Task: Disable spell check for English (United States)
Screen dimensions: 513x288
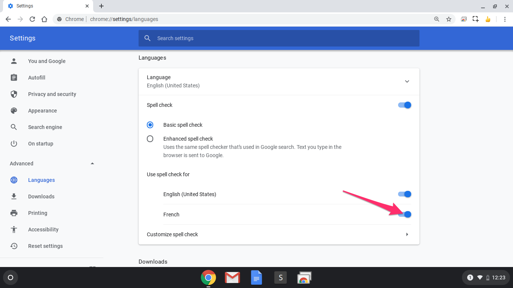Action: (405, 194)
